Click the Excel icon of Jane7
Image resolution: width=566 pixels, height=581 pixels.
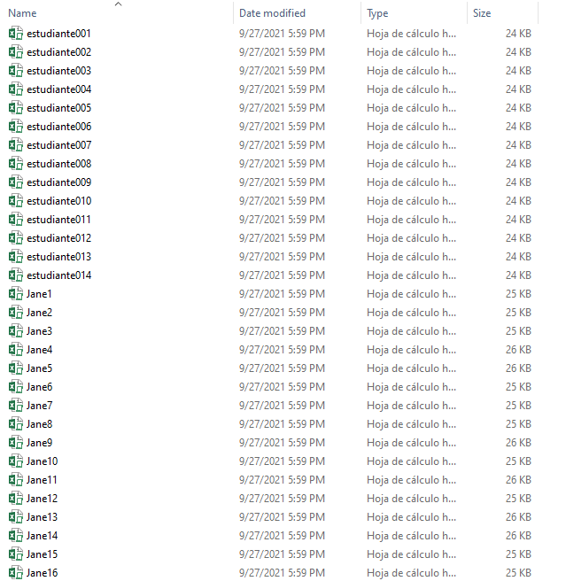point(16,406)
